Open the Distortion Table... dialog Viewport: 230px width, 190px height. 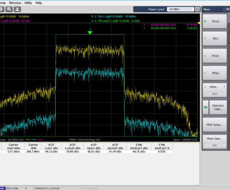point(218,107)
